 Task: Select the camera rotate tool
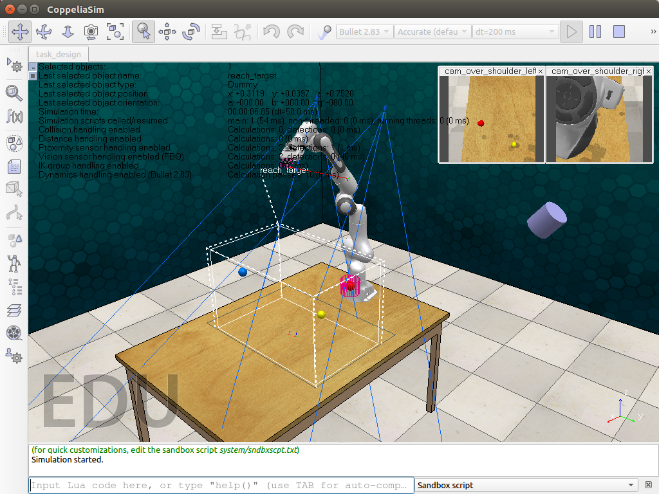coord(43,32)
